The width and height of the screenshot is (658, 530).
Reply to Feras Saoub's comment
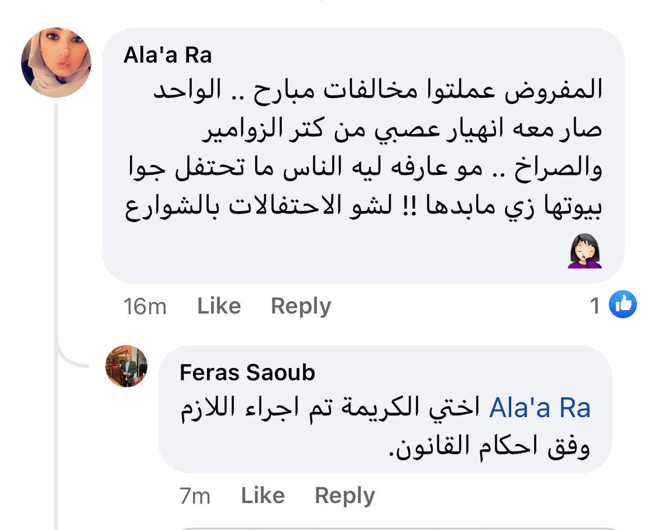coord(344,495)
